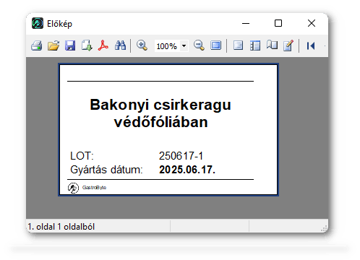The image size is (360, 260).
Task: Click the word 'védőfóliában'
Action: click(x=161, y=122)
